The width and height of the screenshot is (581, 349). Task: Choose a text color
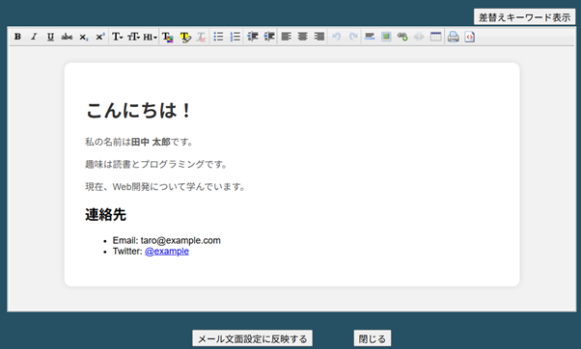(168, 37)
